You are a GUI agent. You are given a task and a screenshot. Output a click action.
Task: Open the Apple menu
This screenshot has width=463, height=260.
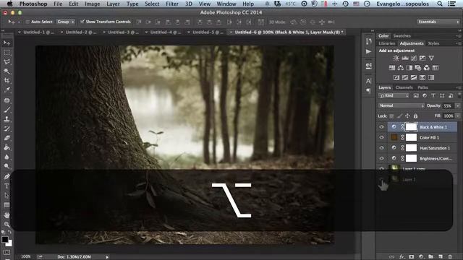[9, 4]
